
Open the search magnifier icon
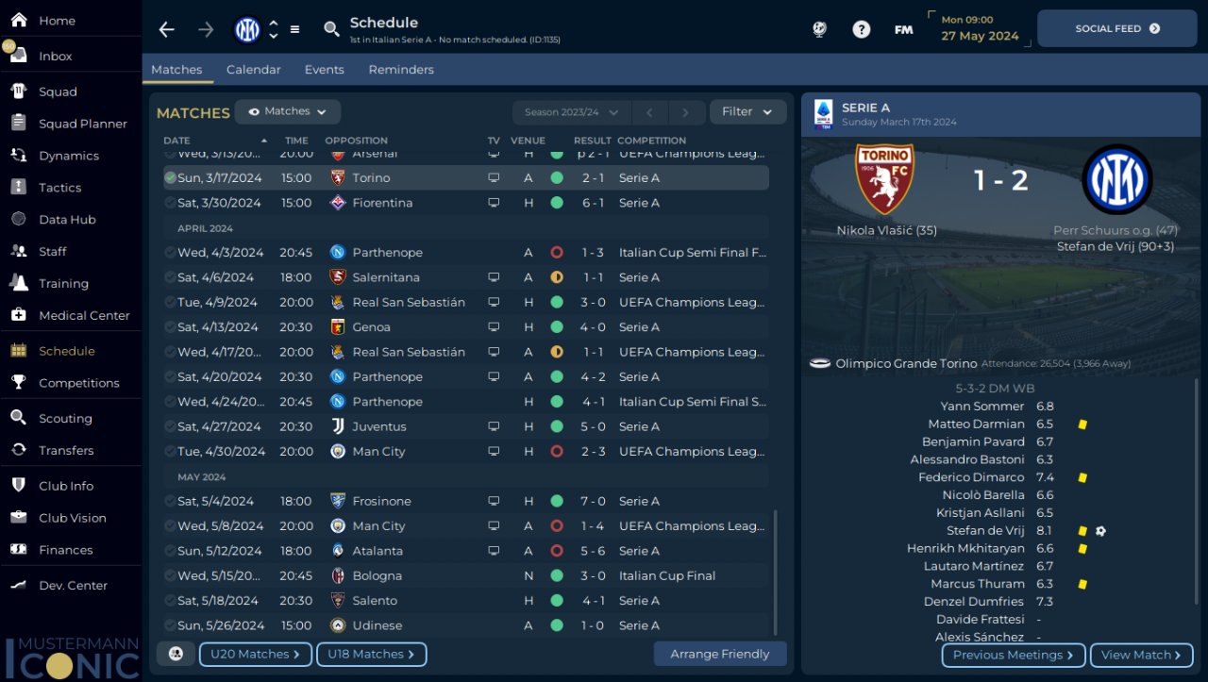(x=331, y=29)
